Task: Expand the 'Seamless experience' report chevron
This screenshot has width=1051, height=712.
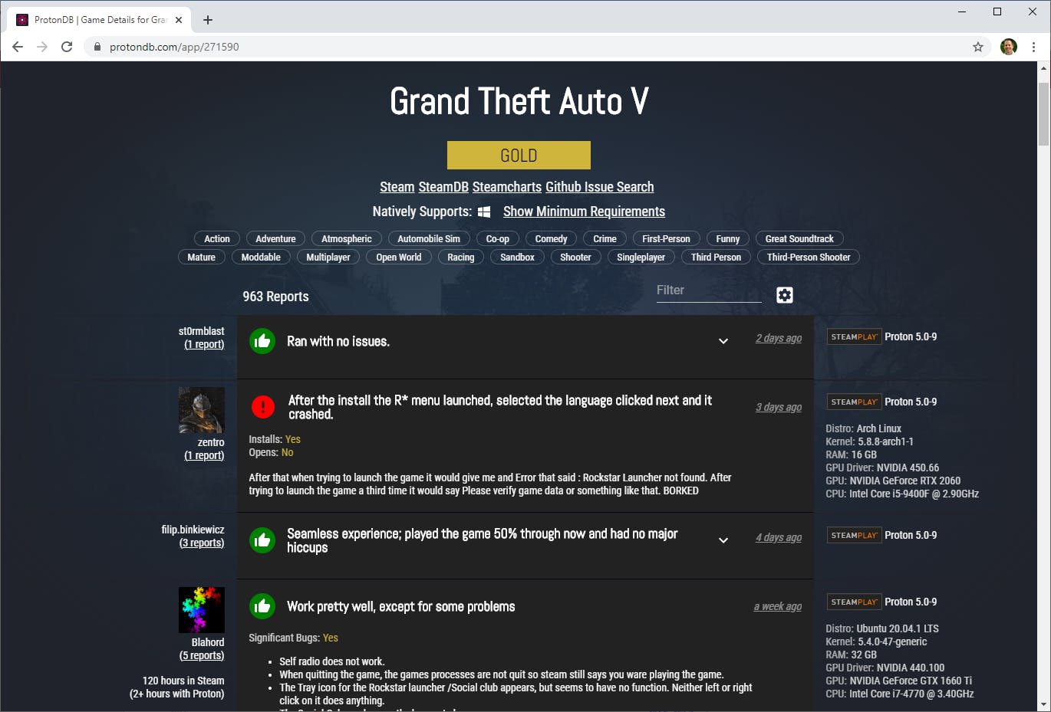Action: tap(723, 540)
